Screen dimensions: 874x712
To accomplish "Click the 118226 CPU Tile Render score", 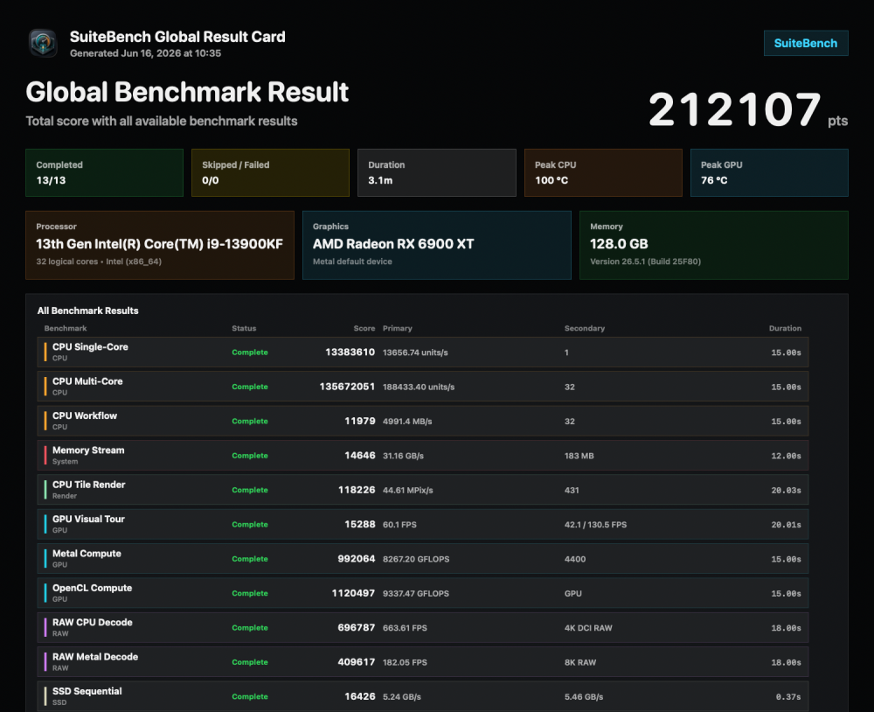I will 357,490.
